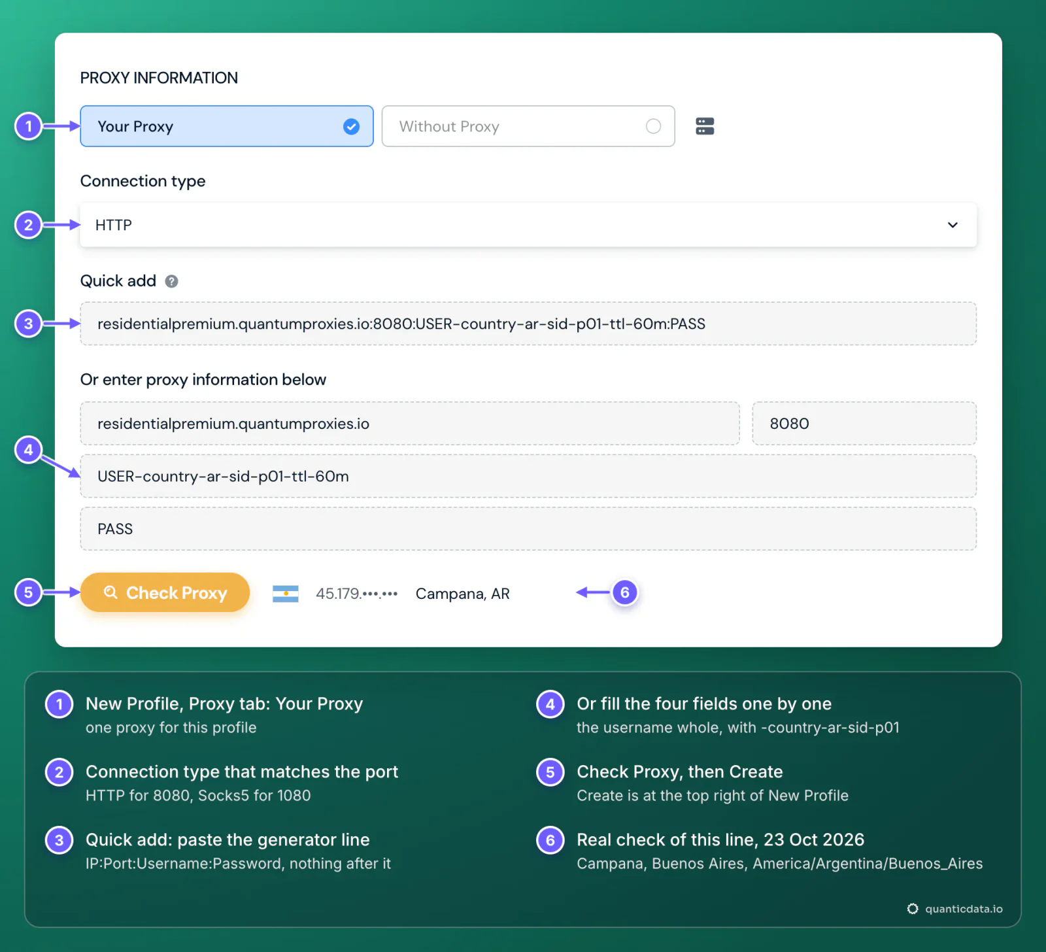1046x952 pixels.
Task: Click the PASS password field
Action: point(528,528)
